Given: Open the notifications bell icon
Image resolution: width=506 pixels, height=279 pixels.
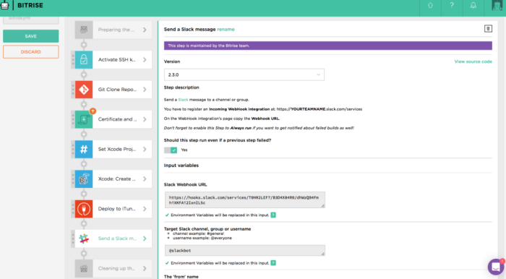Looking at the screenshot, I should click(x=473, y=5).
